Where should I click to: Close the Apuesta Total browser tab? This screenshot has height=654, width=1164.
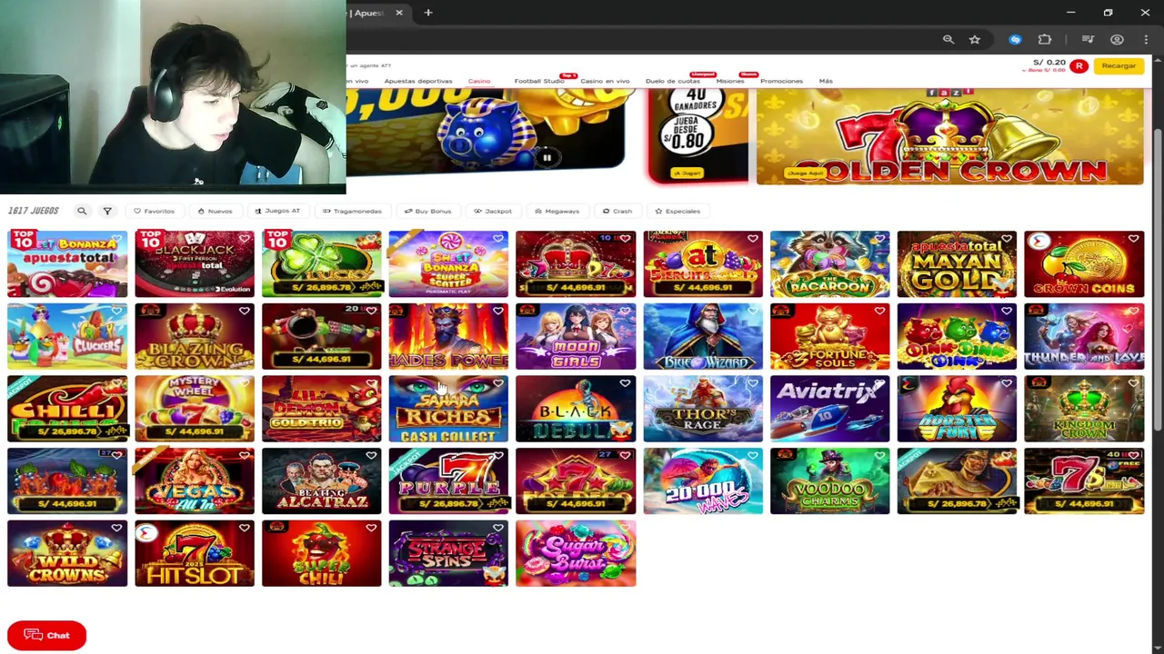(x=398, y=13)
